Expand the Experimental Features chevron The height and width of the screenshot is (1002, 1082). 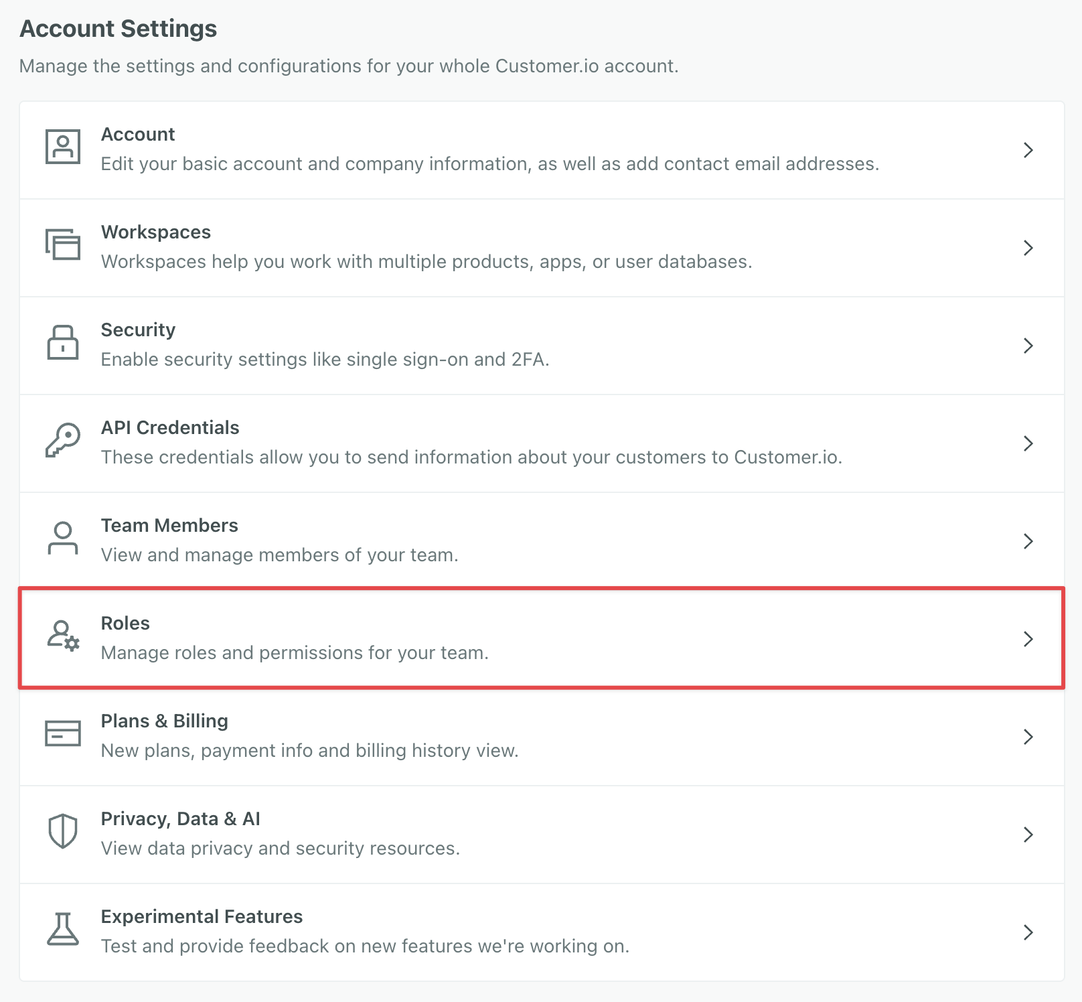pos(1029,932)
